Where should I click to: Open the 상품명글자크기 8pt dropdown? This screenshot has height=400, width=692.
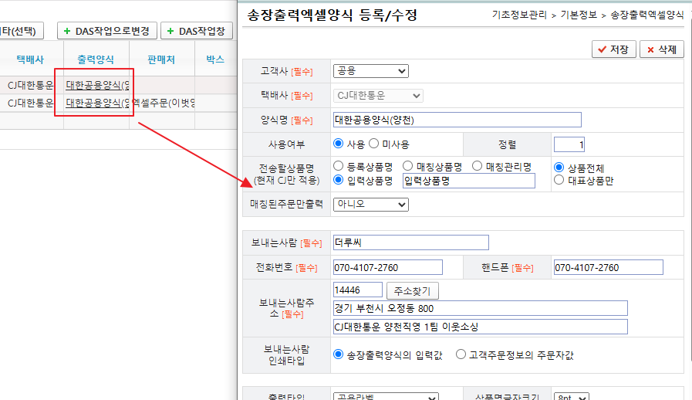pos(572,396)
